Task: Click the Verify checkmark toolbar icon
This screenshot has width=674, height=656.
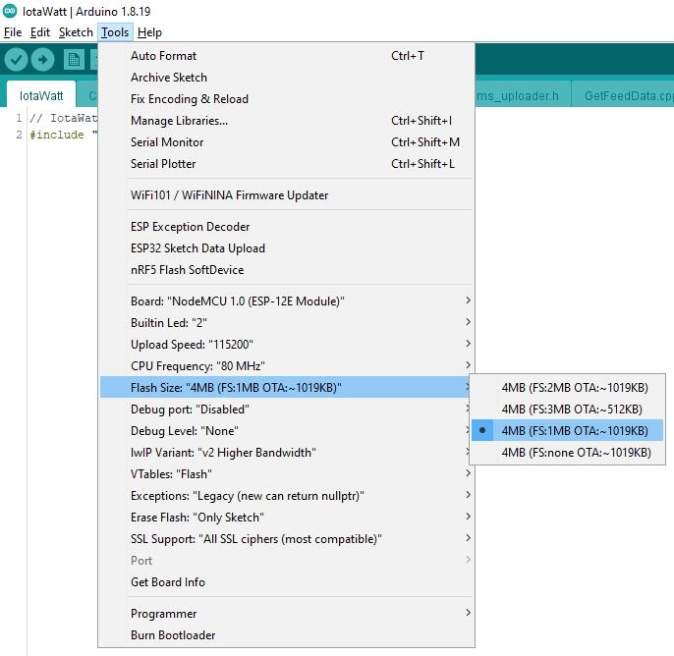Action: click(x=17, y=59)
